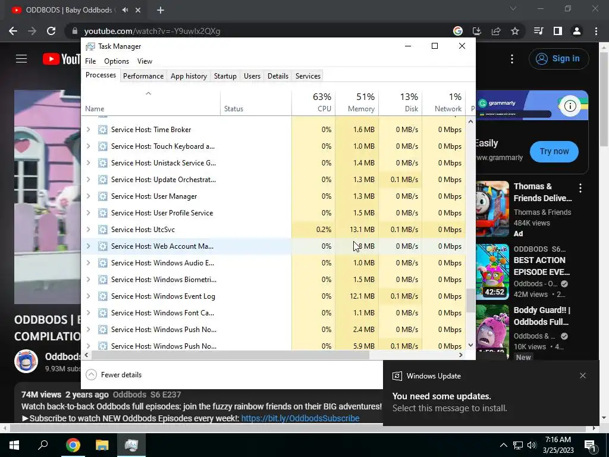Sort by Network column header

(x=444, y=102)
